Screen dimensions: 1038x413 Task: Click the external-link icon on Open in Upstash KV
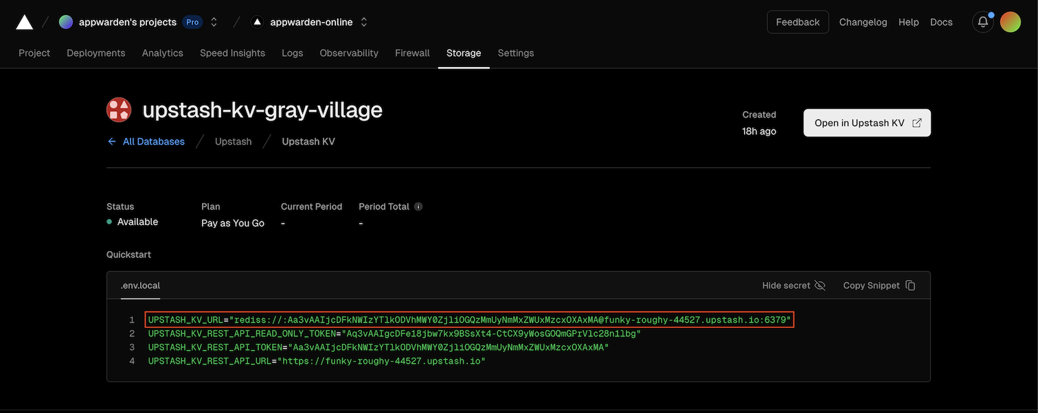pyautogui.click(x=916, y=121)
